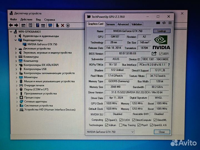The width and height of the screenshot is (200, 150).
Task: Select the Graphics Card tab
Action: [x=96, y=24]
